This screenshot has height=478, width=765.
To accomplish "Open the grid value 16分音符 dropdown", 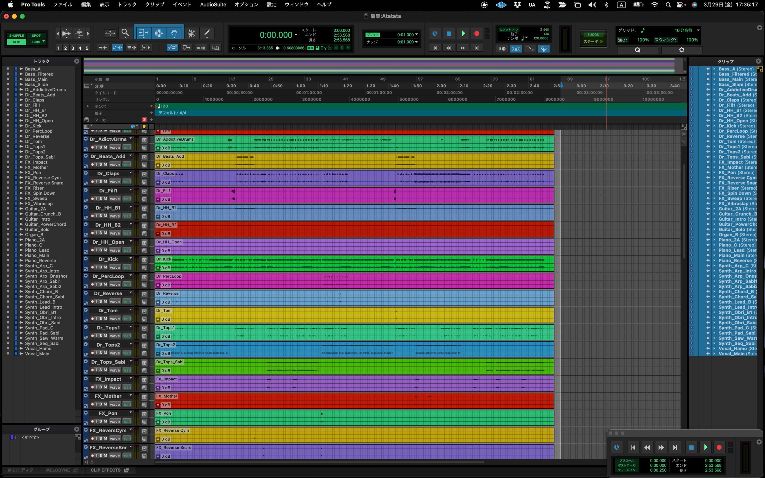I will coord(698,30).
